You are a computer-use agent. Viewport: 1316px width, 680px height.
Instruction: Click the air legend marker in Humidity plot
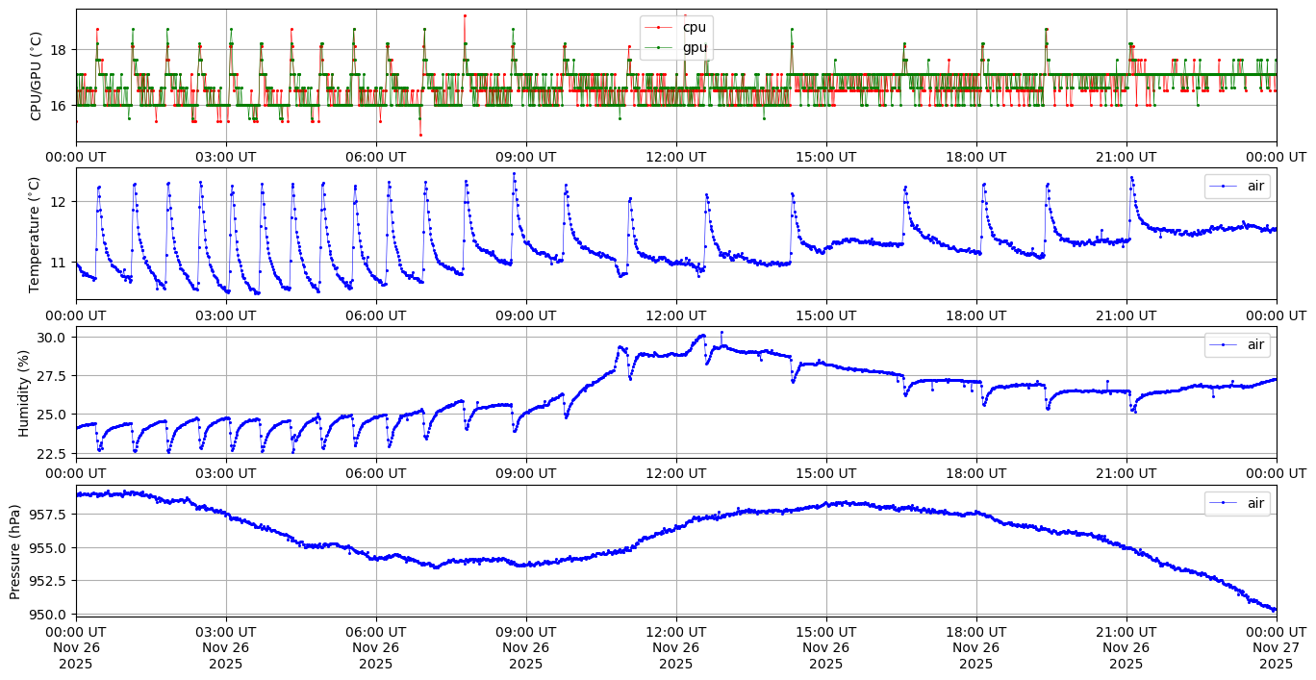coord(1224,345)
